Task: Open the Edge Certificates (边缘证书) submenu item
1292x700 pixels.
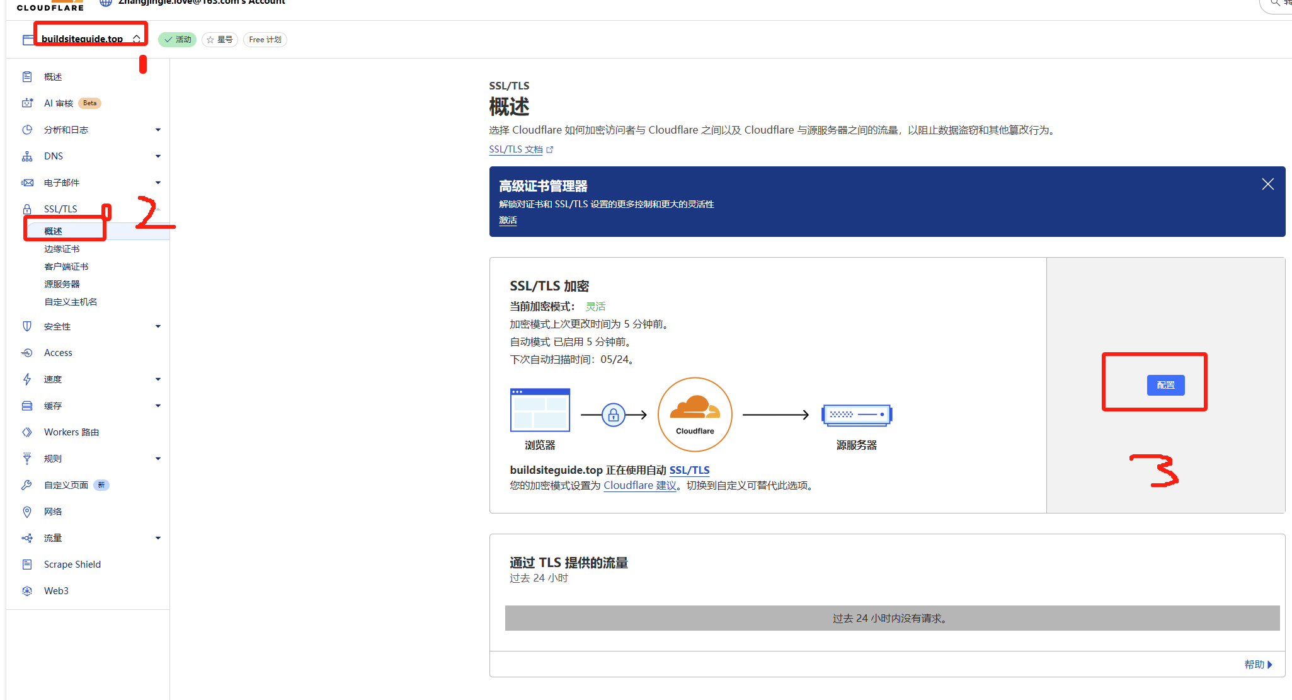Action: pos(62,249)
